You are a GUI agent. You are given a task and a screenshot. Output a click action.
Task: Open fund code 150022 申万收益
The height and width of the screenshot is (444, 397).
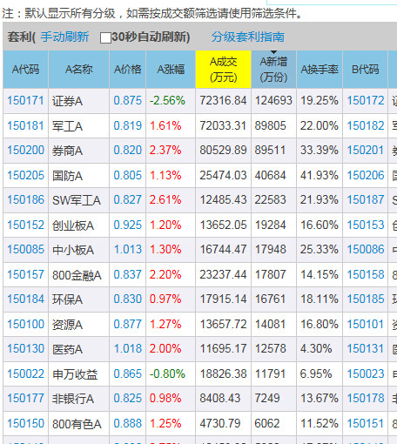pyautogui.click(x=25, y=373)
